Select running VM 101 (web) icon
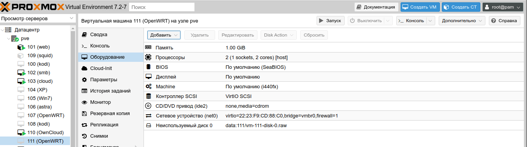Image resolution: width=527 pixels, height=147 pixels. (21, 47)
